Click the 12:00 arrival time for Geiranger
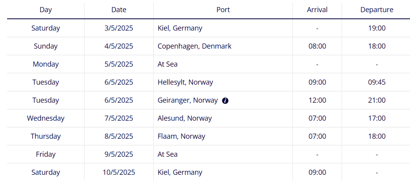 click(x=317, y=100)
